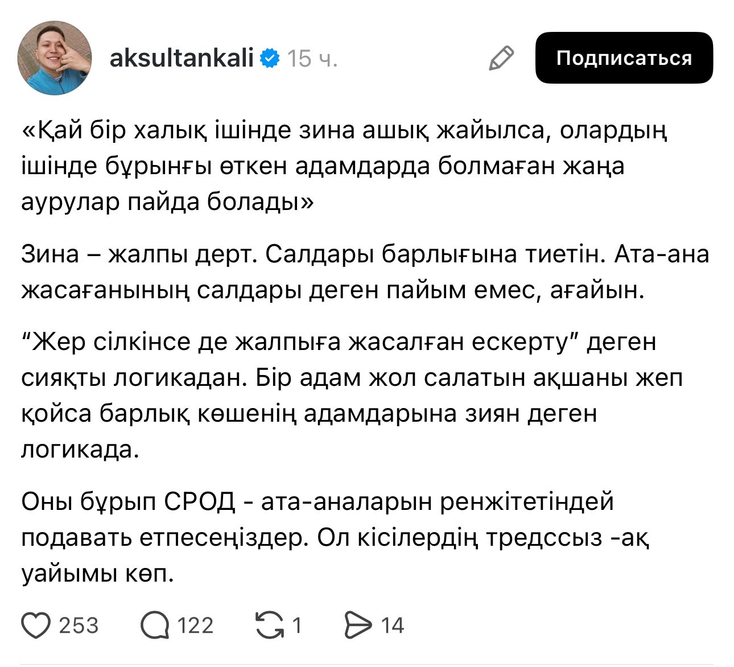Image resolution: width=734 pixels, height=667 pixels.
Task: Click the last paragraph starting Оны бұрып
Action: coord(336,538)
